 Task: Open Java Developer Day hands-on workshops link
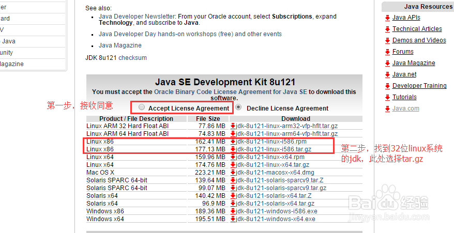[x=190, y=34]
